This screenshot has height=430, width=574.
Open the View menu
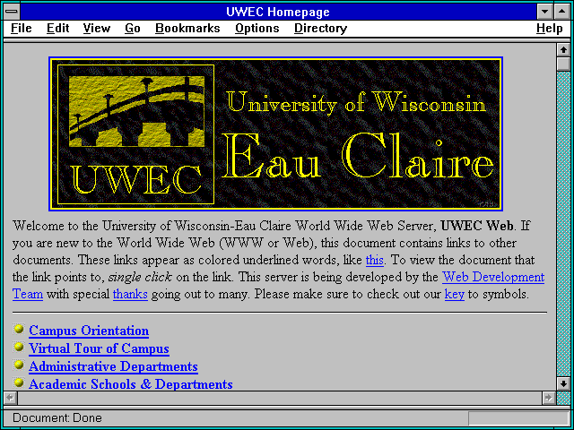point(97,28)
